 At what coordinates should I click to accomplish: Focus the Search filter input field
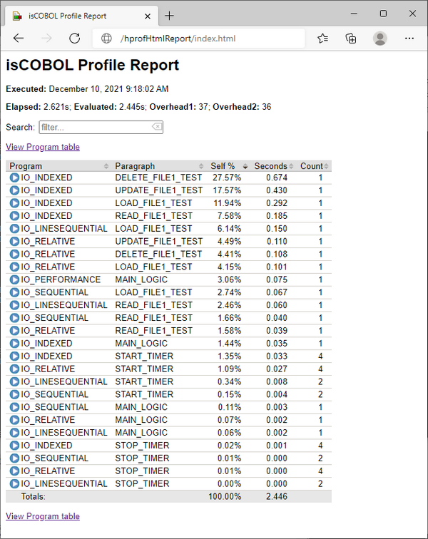tap(101, 127)
